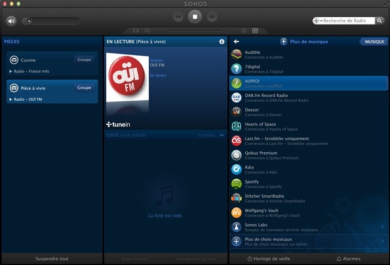
Task: Open the now playing info icon
Action: click(x=221, y=41)
